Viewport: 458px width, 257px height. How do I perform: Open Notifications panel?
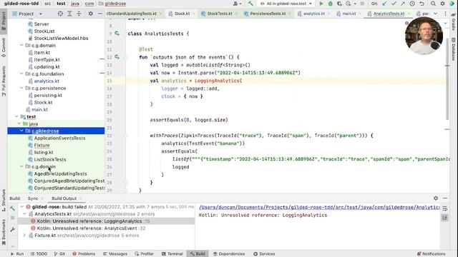click(x=431, y=254)
